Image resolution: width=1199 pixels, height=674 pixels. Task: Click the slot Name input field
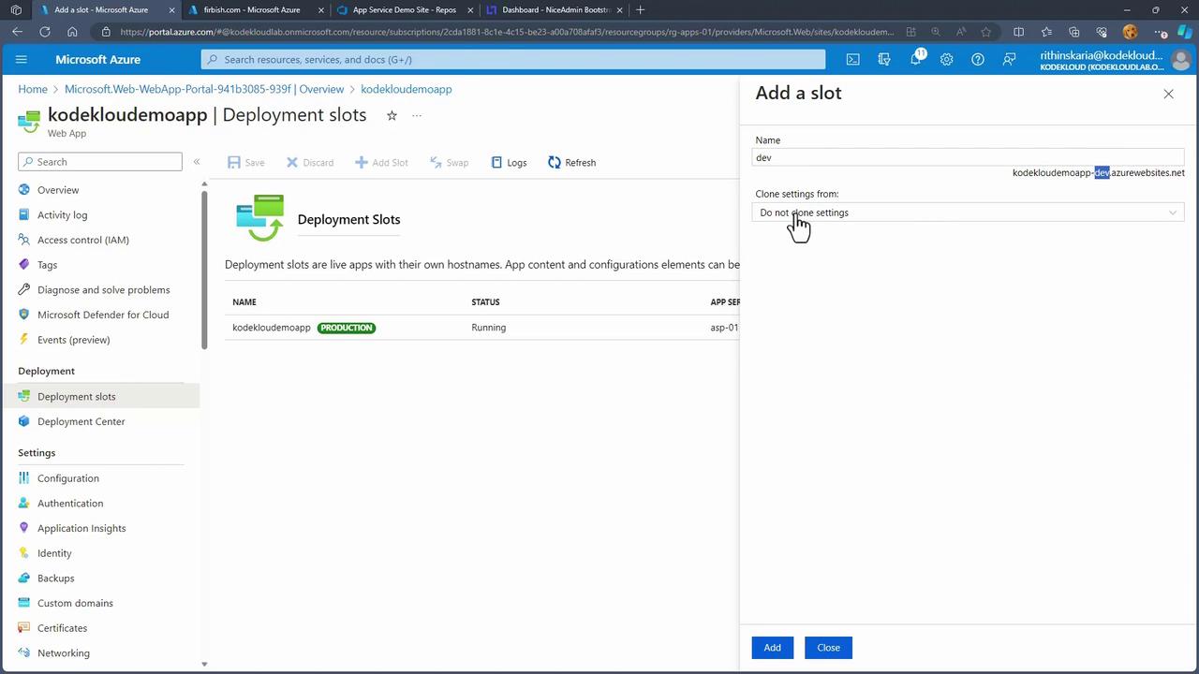968,157
